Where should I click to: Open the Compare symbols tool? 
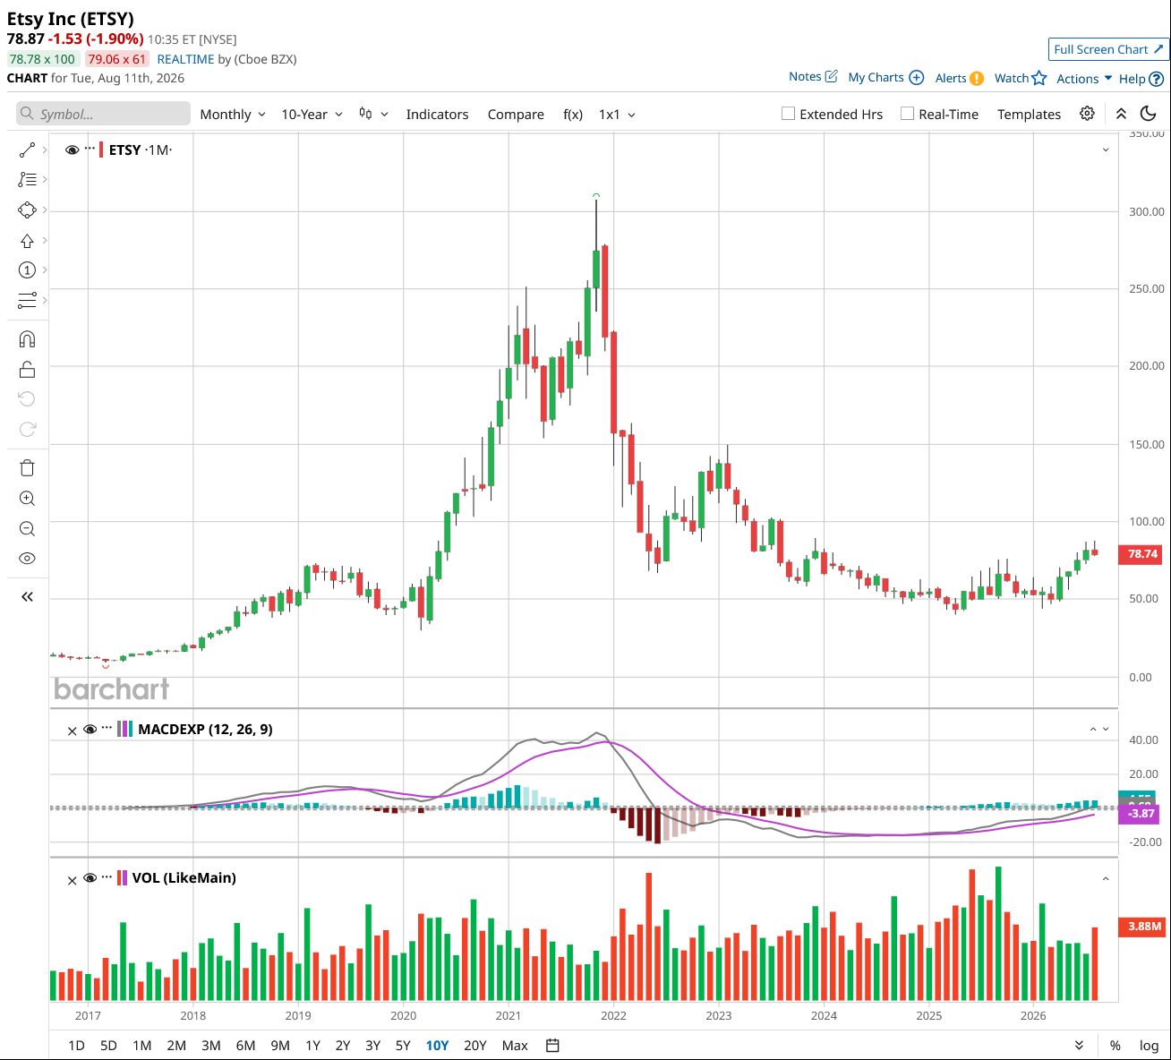516,114
